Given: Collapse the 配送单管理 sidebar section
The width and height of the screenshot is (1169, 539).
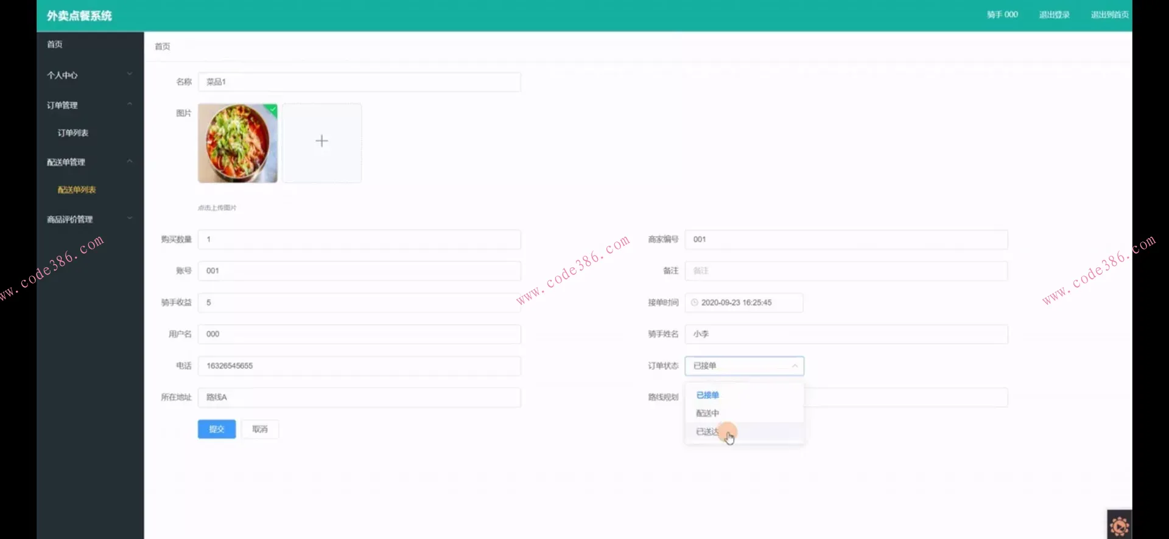Looking at the screenshot, I should coord(90,162).
